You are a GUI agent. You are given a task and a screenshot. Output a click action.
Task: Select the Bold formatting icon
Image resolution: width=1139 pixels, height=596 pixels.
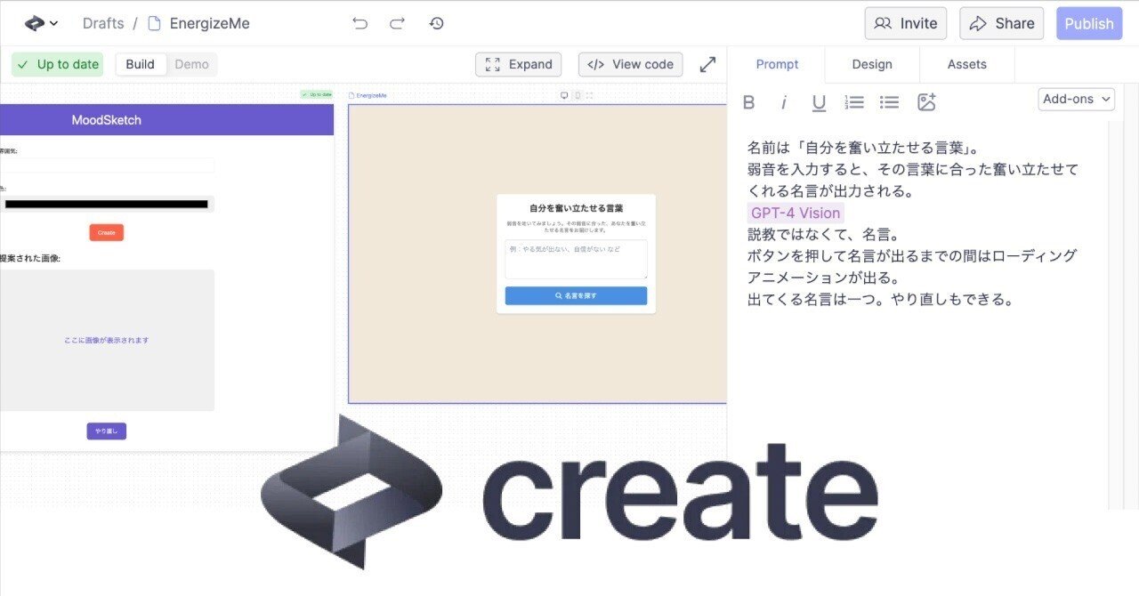tap(748, 101)
